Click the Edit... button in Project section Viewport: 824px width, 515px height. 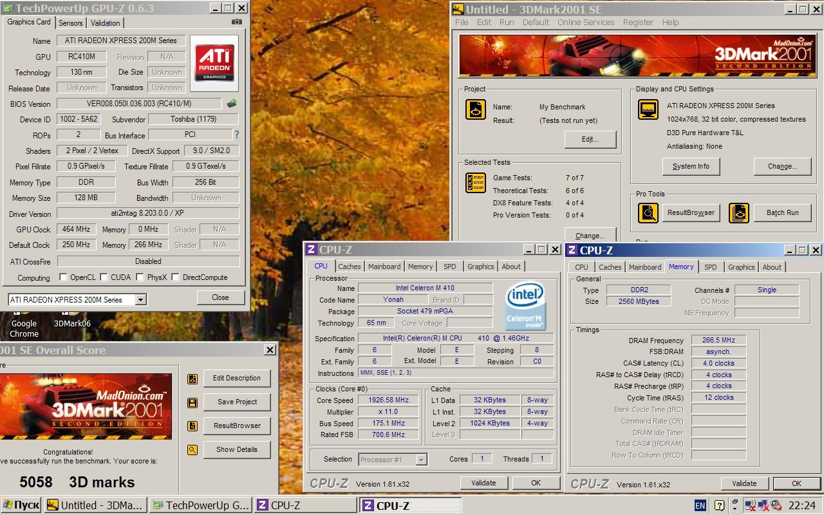(590, 139)
